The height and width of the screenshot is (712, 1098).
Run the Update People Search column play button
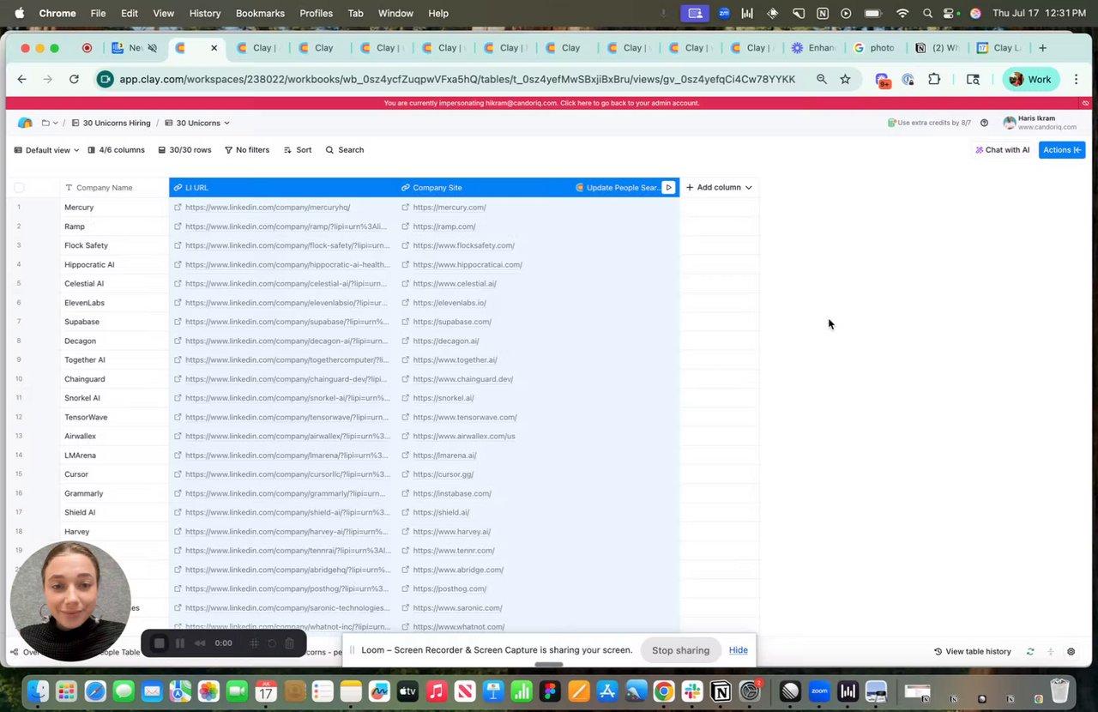(x=668, y=187)
